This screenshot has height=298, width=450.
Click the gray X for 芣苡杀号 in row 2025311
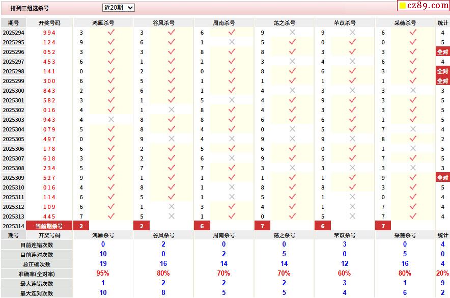pyautogui.click(x=352, y=197)
